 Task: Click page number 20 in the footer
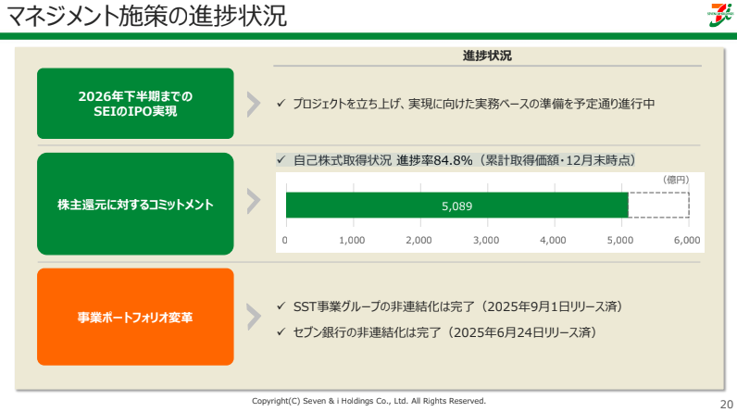pos(725,403)
